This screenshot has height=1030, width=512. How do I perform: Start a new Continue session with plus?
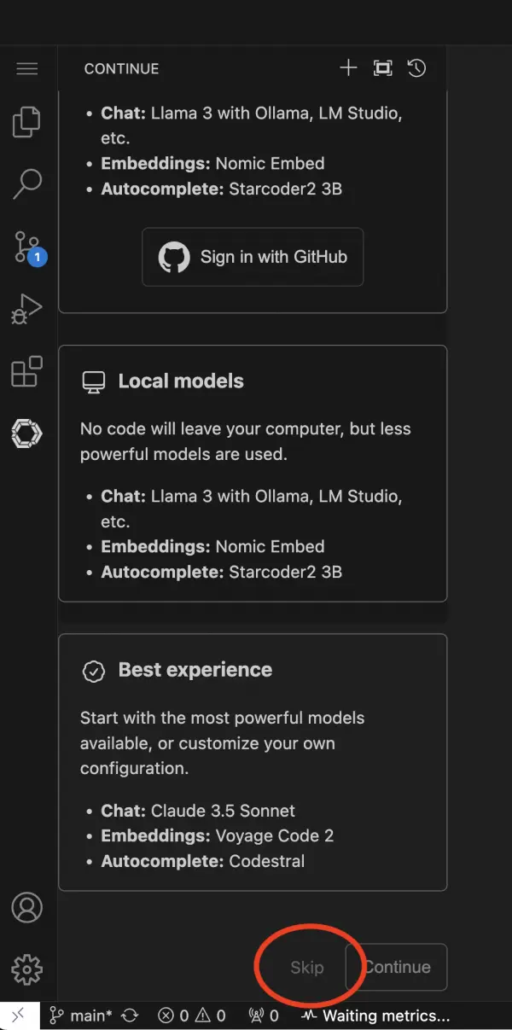click(348, 69)
